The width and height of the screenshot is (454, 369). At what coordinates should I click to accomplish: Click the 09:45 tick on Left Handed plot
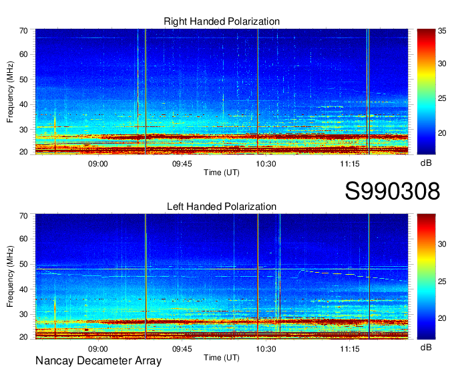coord(182,349)
